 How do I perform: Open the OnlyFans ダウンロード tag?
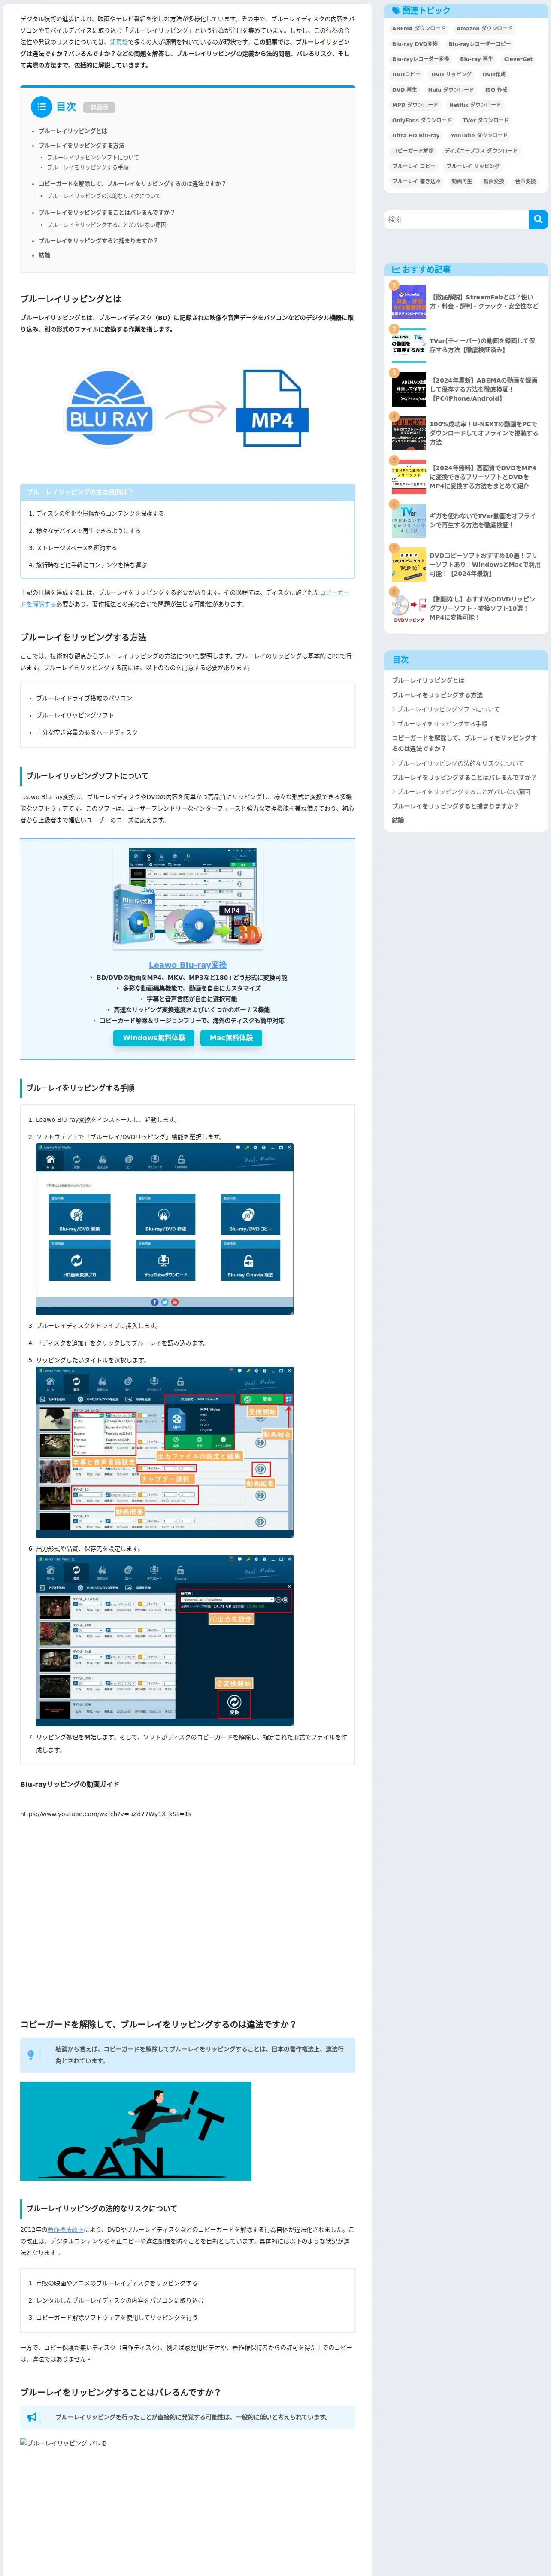422,120
